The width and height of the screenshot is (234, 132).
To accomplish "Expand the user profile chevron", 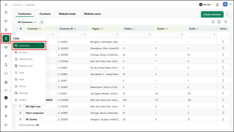I will (231, 4).
